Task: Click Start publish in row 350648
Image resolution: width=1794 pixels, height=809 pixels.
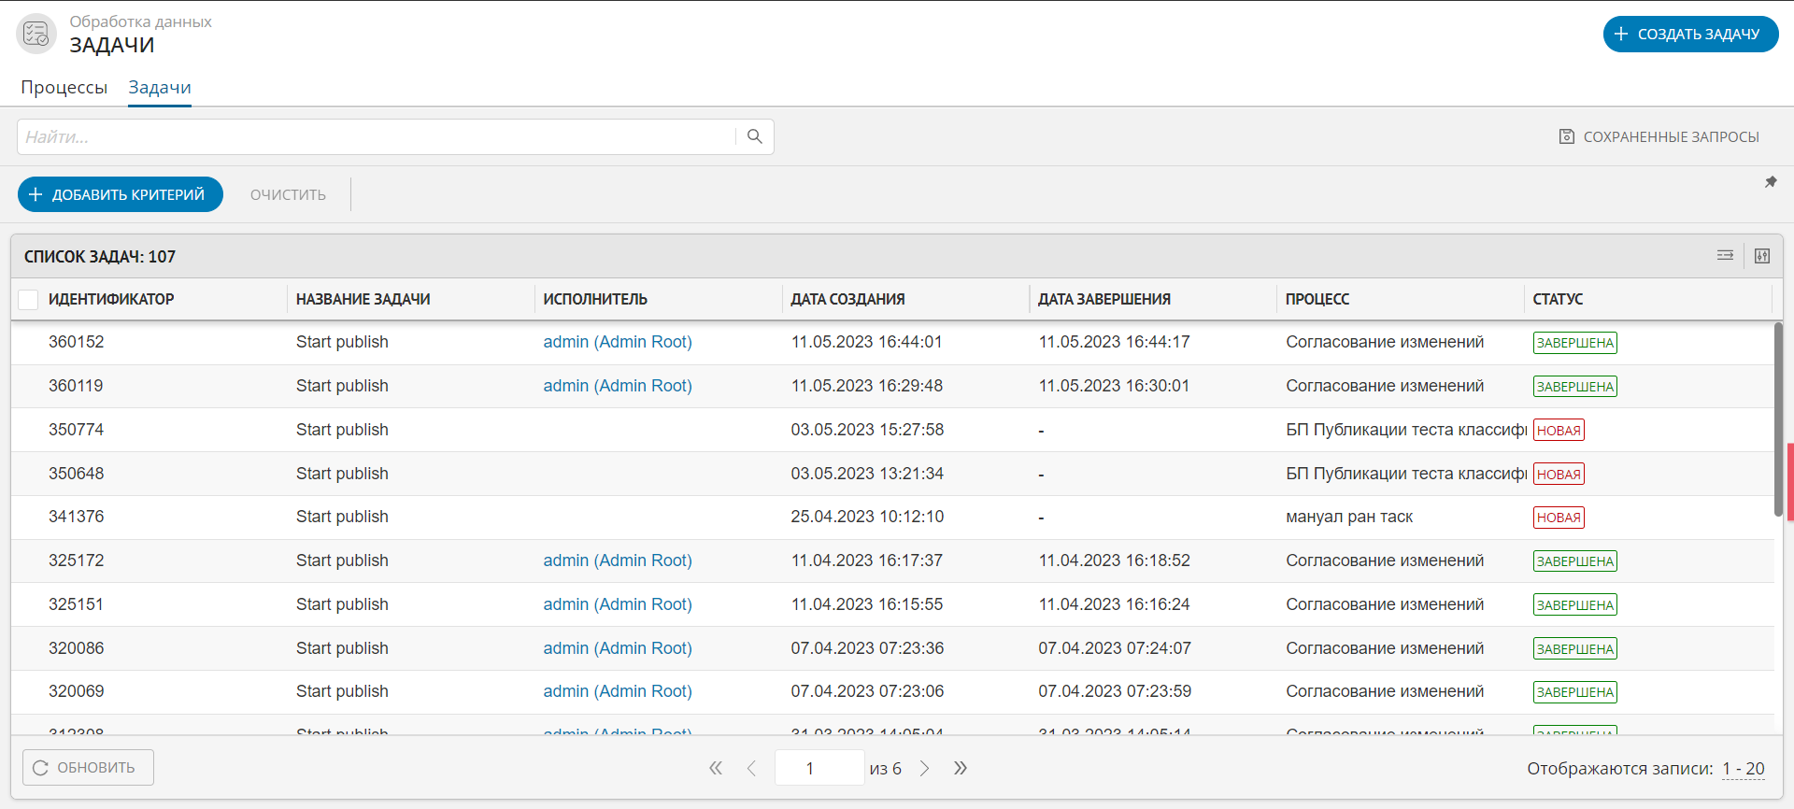Action: point(342,474)
